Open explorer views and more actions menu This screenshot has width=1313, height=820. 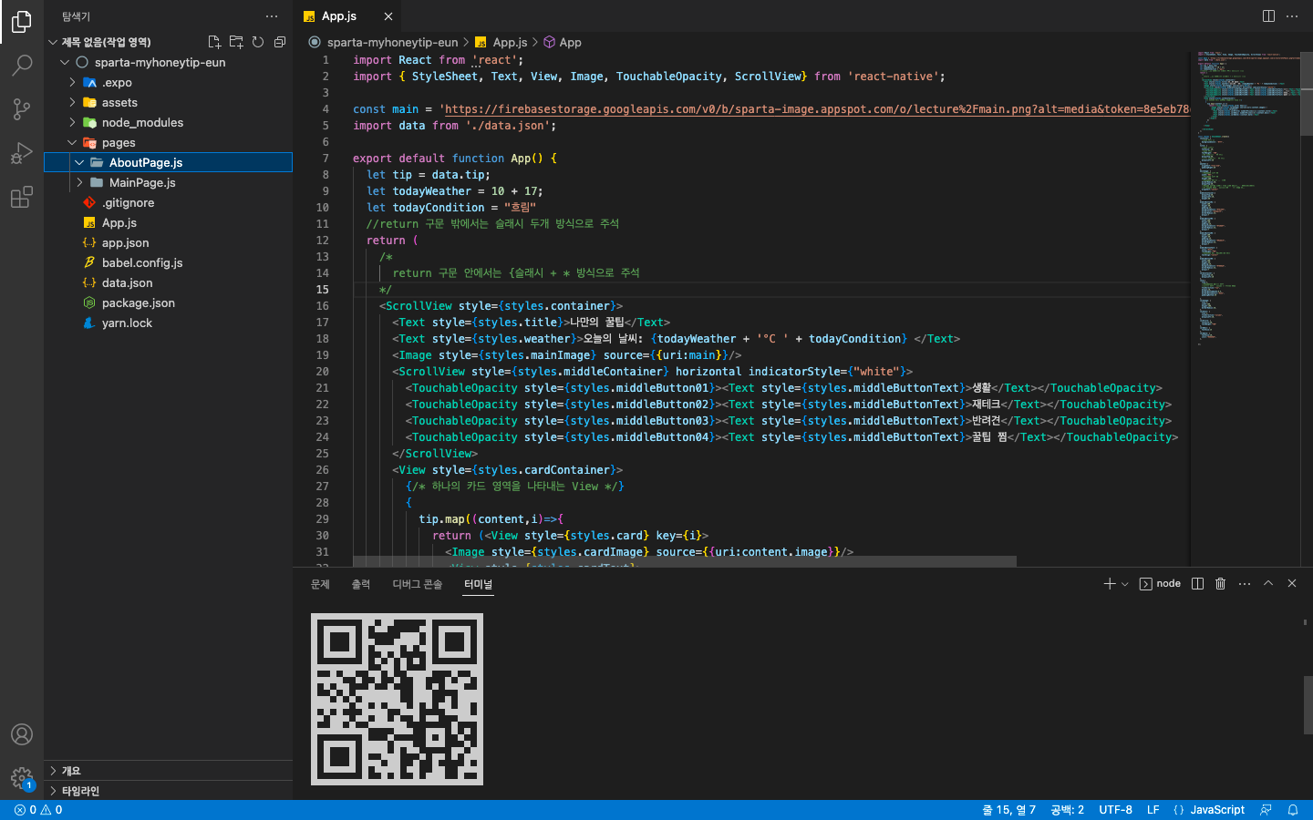[x=272, y=16]
